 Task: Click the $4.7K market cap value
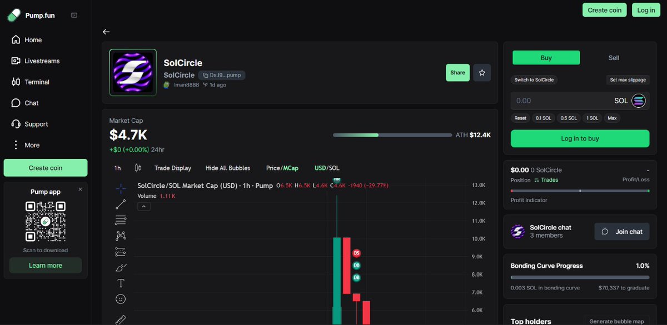128,135
